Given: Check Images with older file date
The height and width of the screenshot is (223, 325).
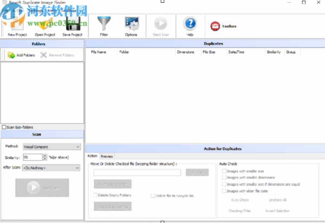Looking at the screenshot, I should click(224, 191).
